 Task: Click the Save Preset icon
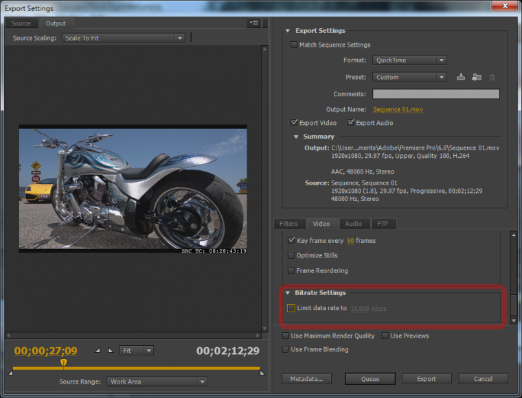click(461, 78)
